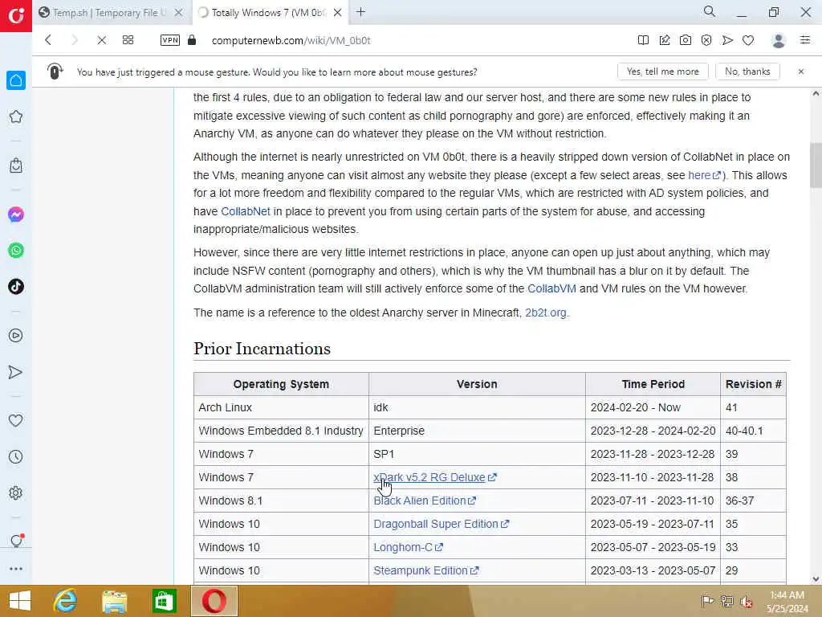Open the Windows Start button
822x617 pixels.
tap(20, 601)
